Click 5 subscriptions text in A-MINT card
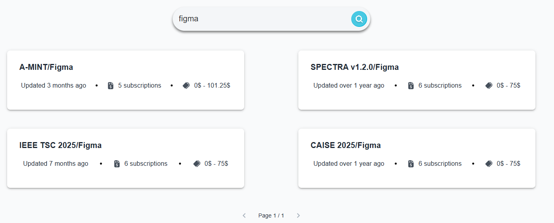Image resolution: width=554 pixels, height=223 pixels. click(x=139, y=86)
